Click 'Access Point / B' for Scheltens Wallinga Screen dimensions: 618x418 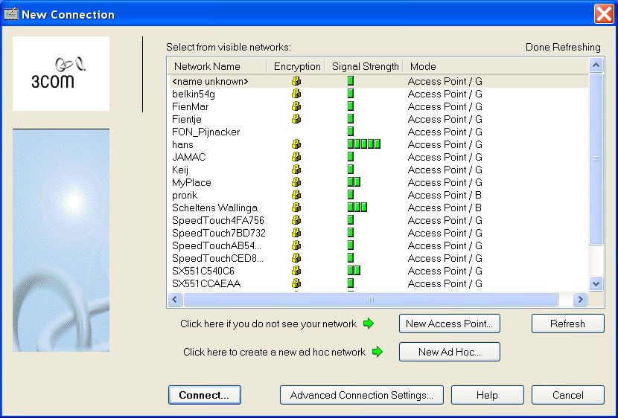(x=445, y=208)
